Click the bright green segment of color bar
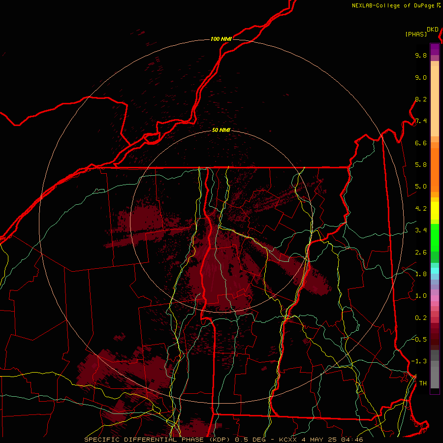This screenshot has width=443, height=443. coord(435,237)
